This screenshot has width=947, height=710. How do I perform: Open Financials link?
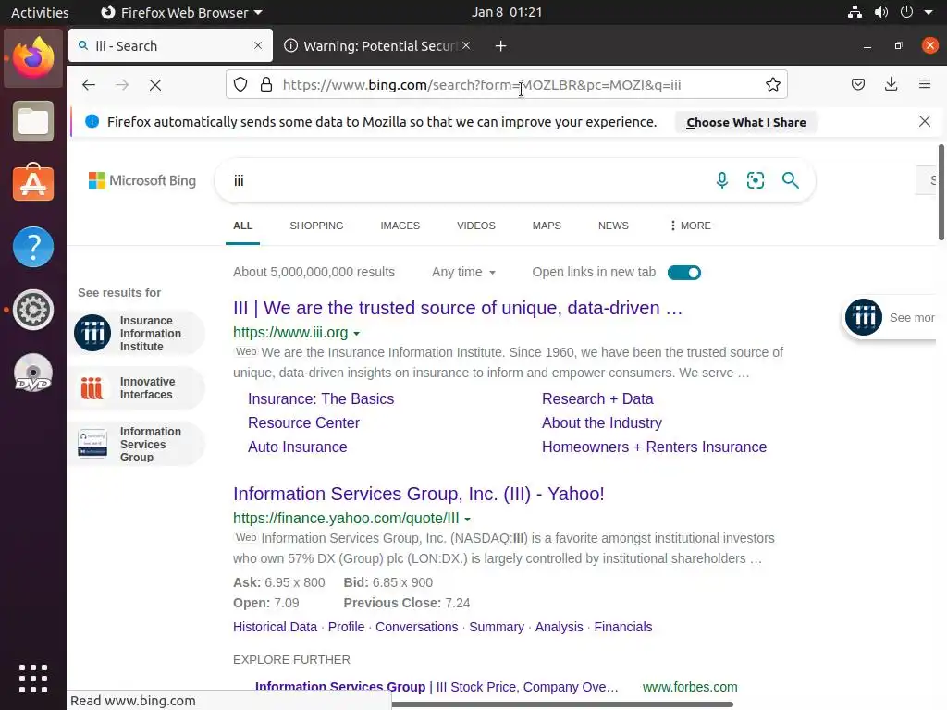(x=622, y=627)
